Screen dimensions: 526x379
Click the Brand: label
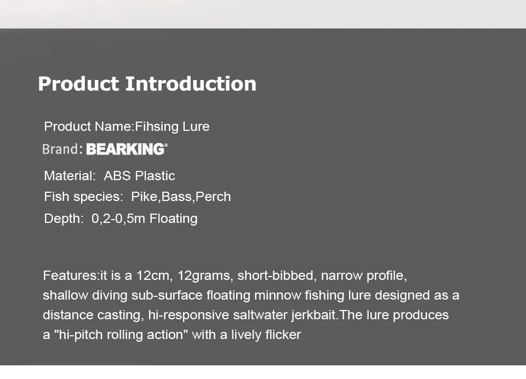[x=62, y=150]
